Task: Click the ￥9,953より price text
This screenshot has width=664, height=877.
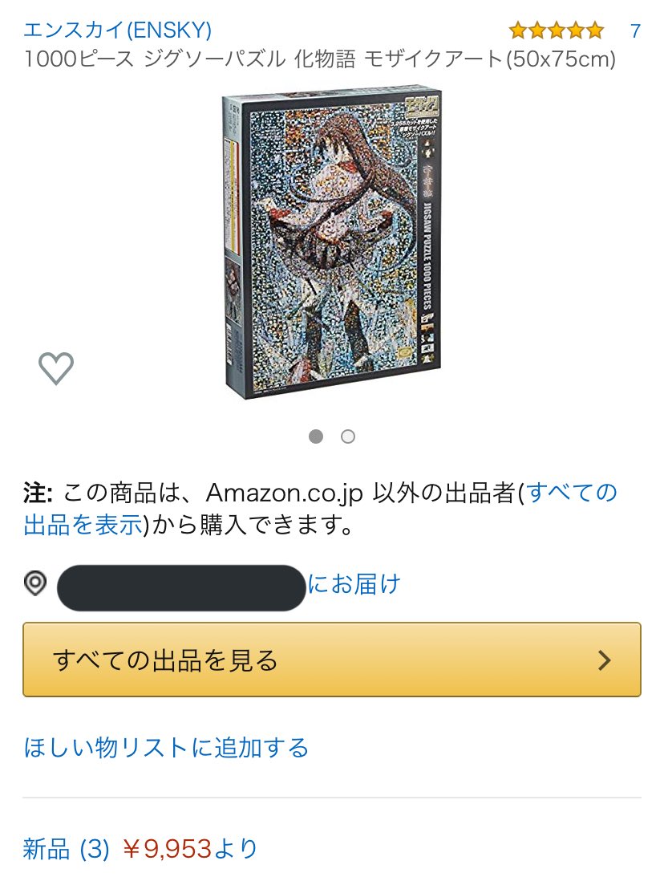Action: coord(190,849)
